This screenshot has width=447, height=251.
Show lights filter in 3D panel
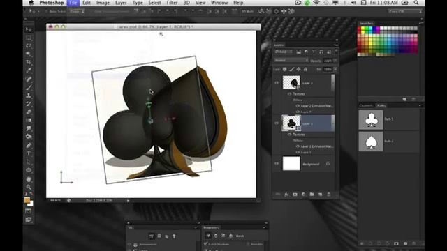coord(174,236)
